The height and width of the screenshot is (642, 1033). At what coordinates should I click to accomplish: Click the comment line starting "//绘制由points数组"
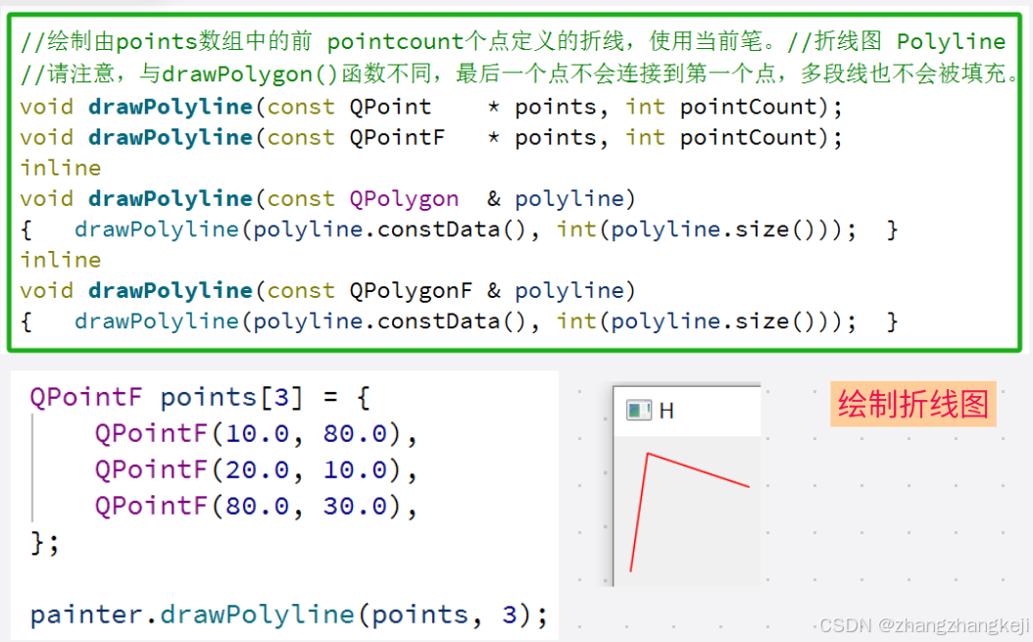click(513, 41)
